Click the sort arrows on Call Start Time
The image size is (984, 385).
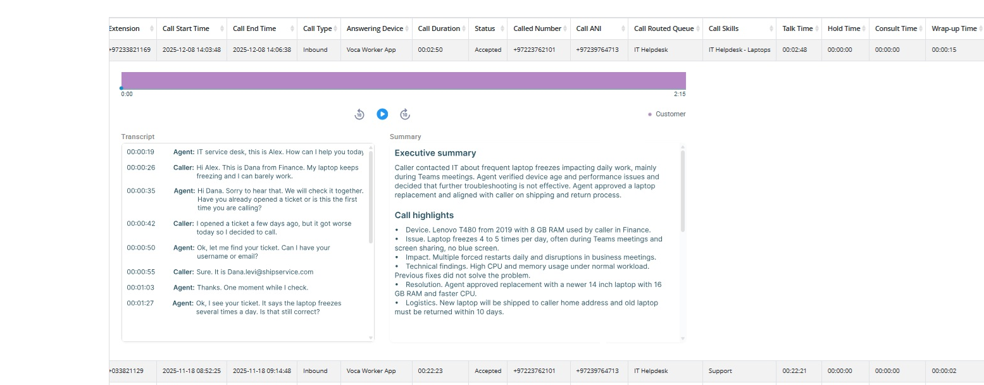[x=221, y=29]
